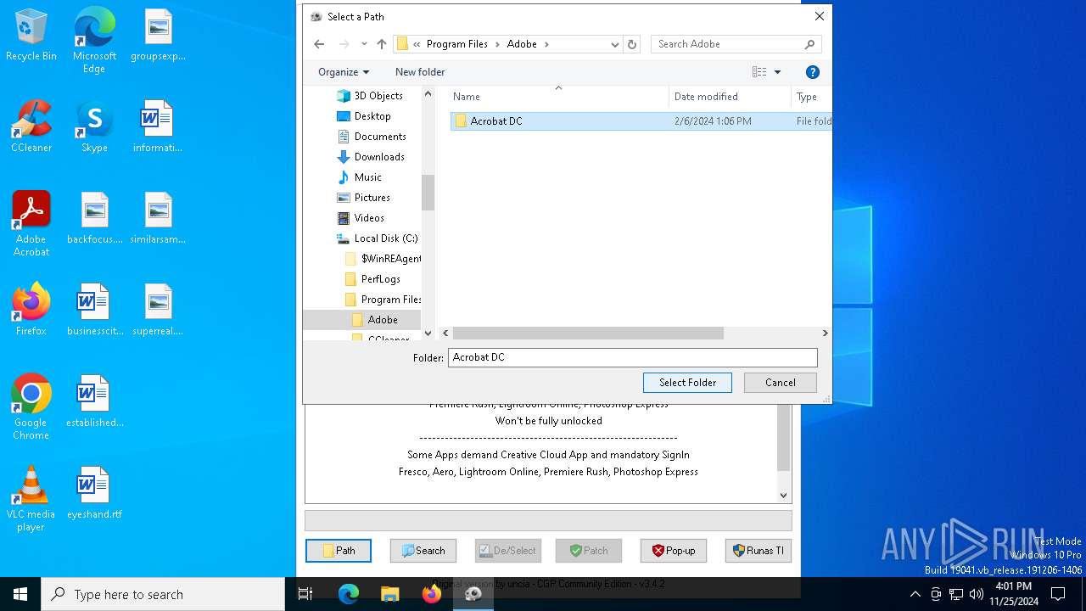Click the Pop-up button
Image resolution: width=1086 pixels, height=611 pixels.
(674, 551)
